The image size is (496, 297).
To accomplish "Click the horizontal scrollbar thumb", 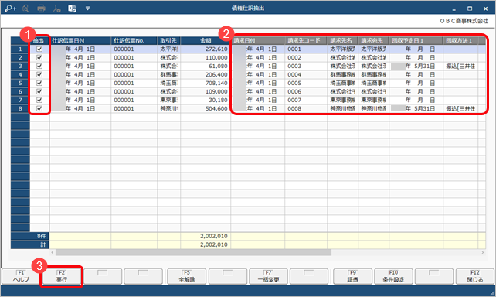I will coord(194,252).
